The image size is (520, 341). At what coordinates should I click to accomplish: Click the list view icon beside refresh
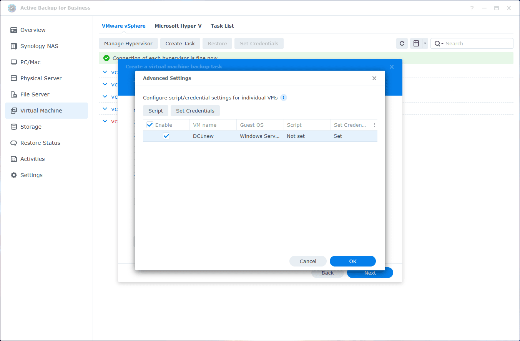(416, 43)
